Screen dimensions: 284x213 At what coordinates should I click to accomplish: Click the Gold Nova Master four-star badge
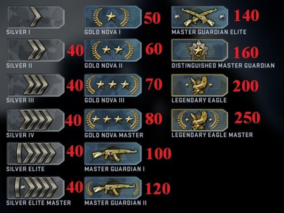click(x=113, y=120)
